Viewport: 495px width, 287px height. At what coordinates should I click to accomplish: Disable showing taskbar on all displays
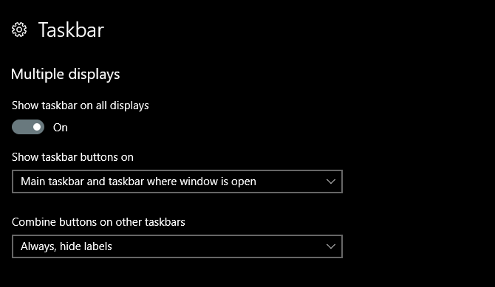coord(28,127)
